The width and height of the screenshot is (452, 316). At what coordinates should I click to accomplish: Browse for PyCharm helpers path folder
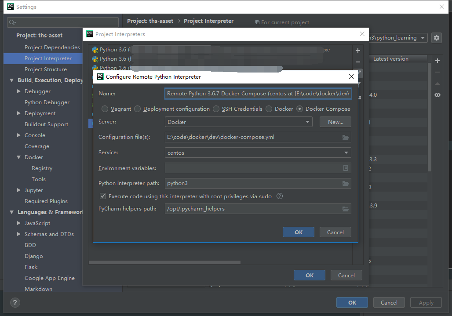pos(345,209)
